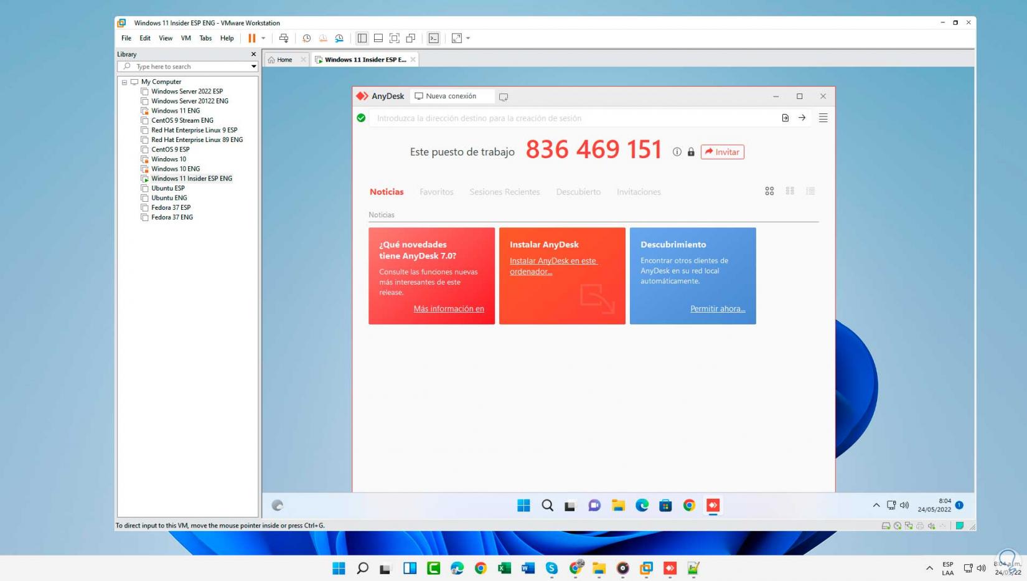Open the File menu in VMware

click(x=126, y=38)
